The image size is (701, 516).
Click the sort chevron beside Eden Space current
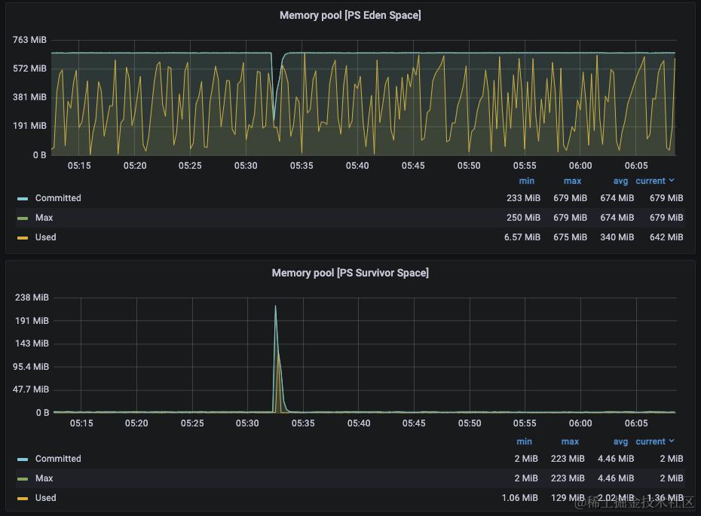tap(672, 180)
